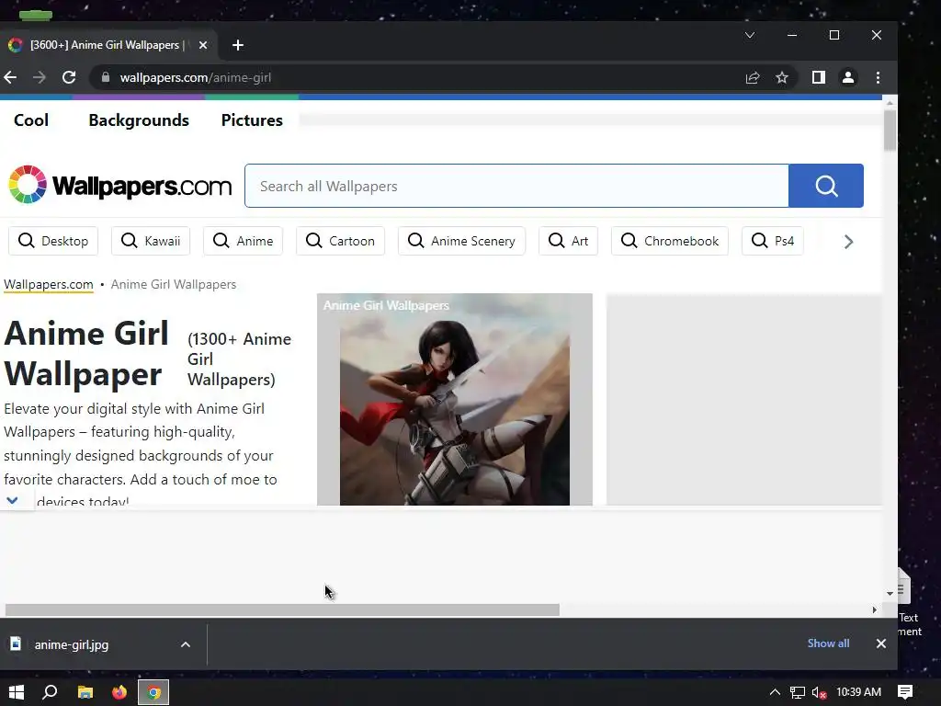Open a new browser tab
The width and height of the screenshot is (941, 706).
[x=238, y=45]
